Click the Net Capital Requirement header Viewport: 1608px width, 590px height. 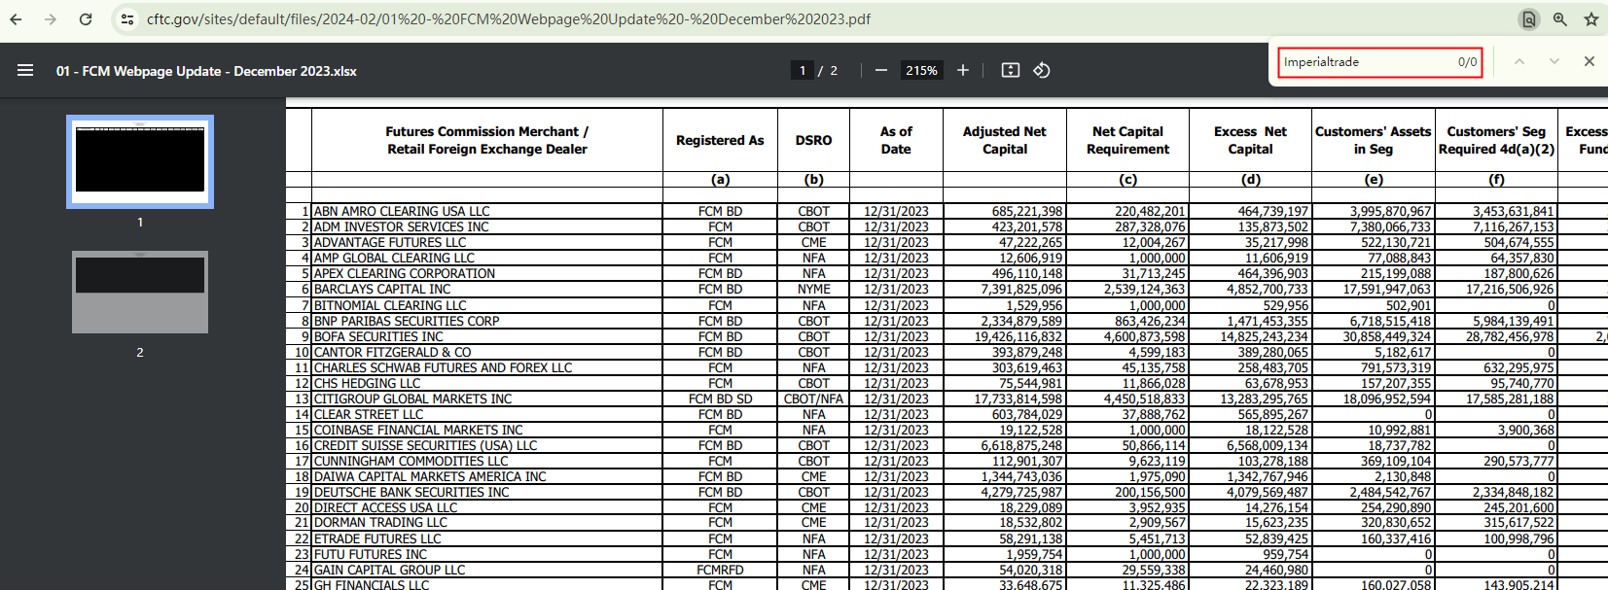[x=1128, y=140]
